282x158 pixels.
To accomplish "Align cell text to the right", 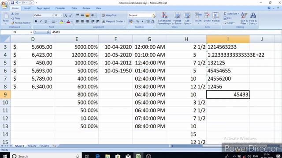I will coord(87,22).
